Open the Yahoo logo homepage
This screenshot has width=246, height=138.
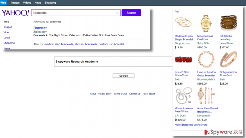tap(15, 13)
